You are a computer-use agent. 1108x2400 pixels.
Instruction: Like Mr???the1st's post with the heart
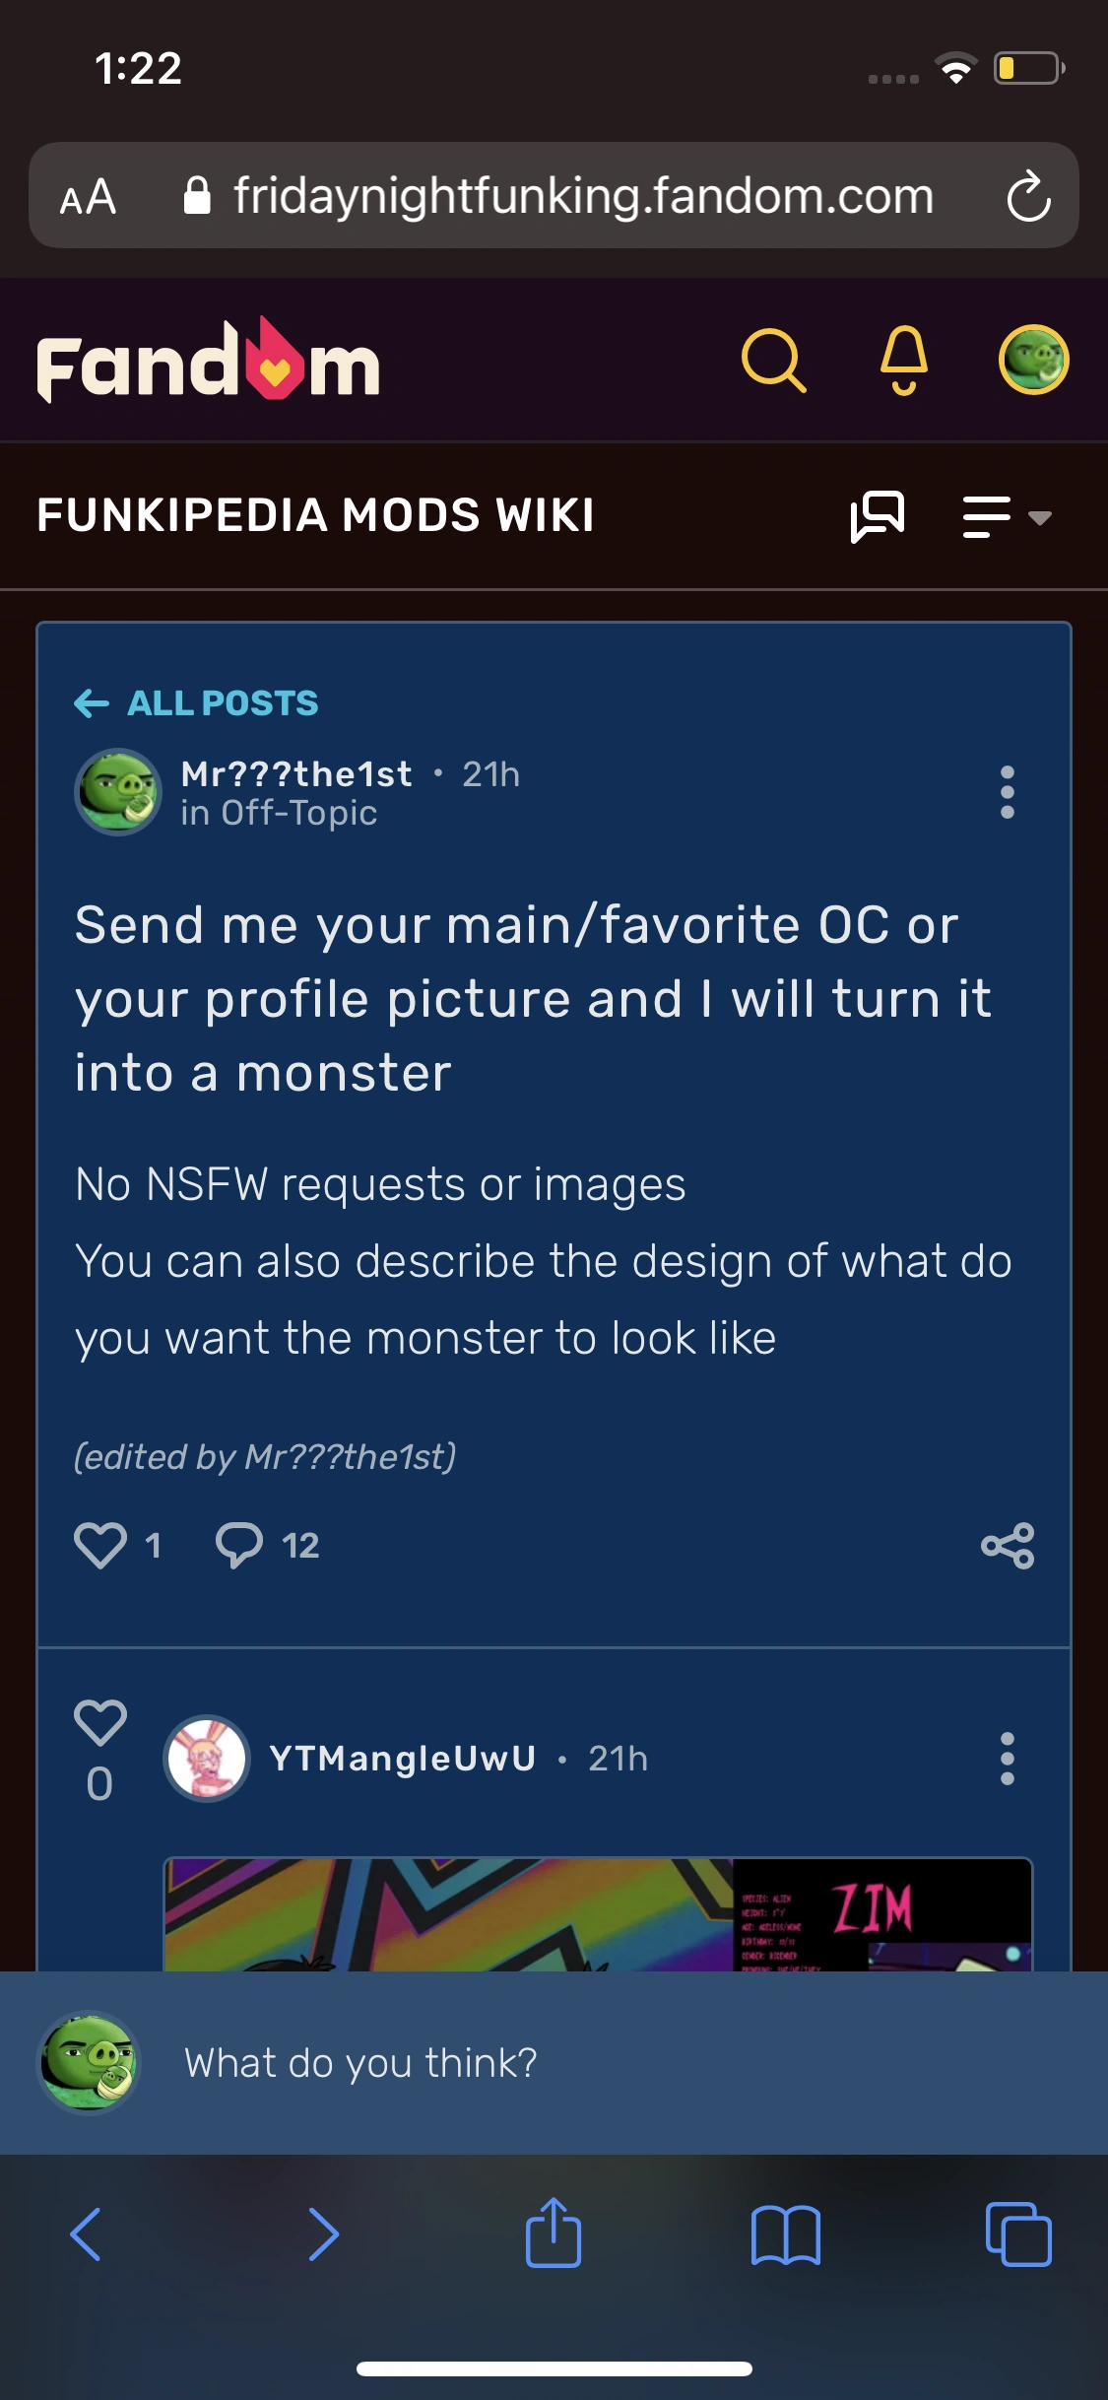tap(99, 1545)
